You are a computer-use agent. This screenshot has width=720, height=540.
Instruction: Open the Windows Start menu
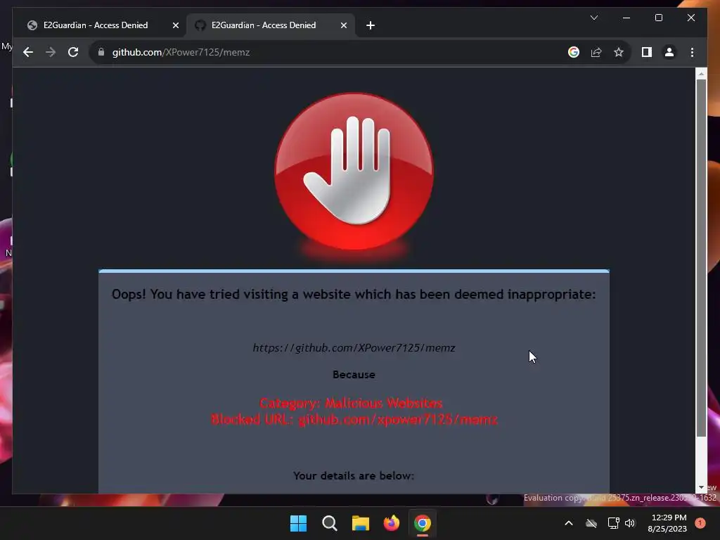point(298,523)
